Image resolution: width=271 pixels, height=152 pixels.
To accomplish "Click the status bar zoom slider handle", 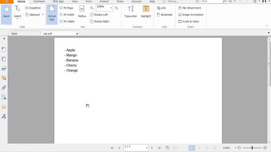I will click(x=252, y=148).
